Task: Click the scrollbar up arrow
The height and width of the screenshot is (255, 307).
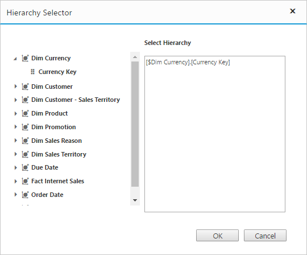Action: [135, 57]
